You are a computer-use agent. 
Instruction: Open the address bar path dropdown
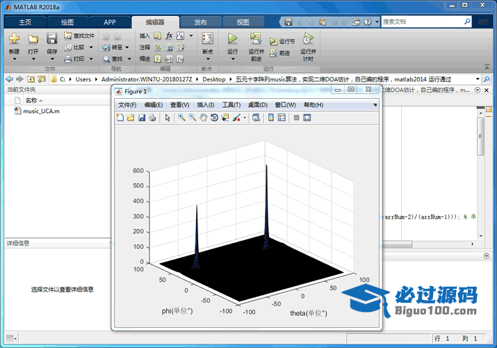click(478, 79)
